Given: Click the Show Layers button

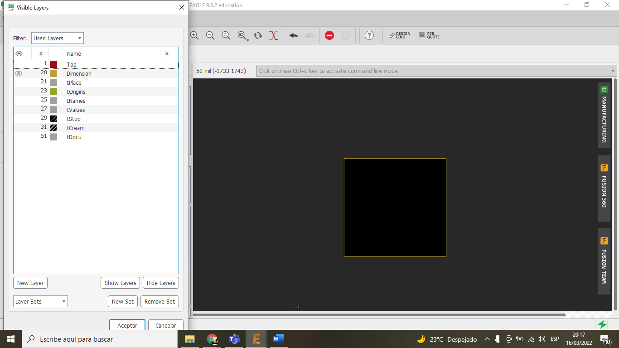Looking at the screenshot, I should click(x=120, y=283).
